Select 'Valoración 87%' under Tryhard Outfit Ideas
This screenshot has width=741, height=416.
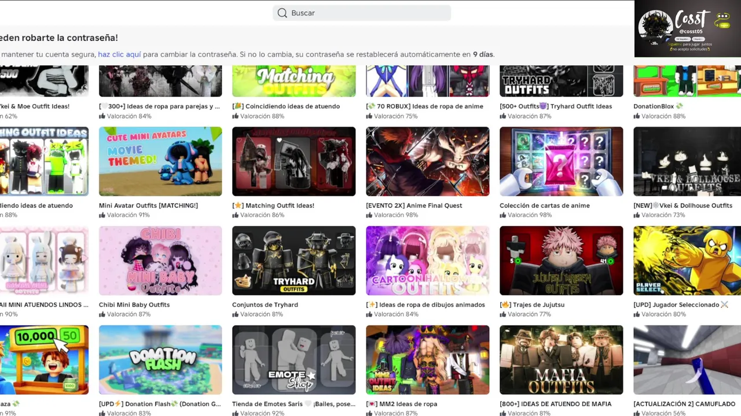(x=529, y=116)
